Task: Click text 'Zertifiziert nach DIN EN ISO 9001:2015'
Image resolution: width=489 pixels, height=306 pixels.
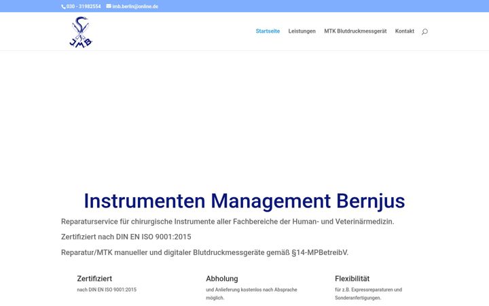Action: (x=126, y=237)
